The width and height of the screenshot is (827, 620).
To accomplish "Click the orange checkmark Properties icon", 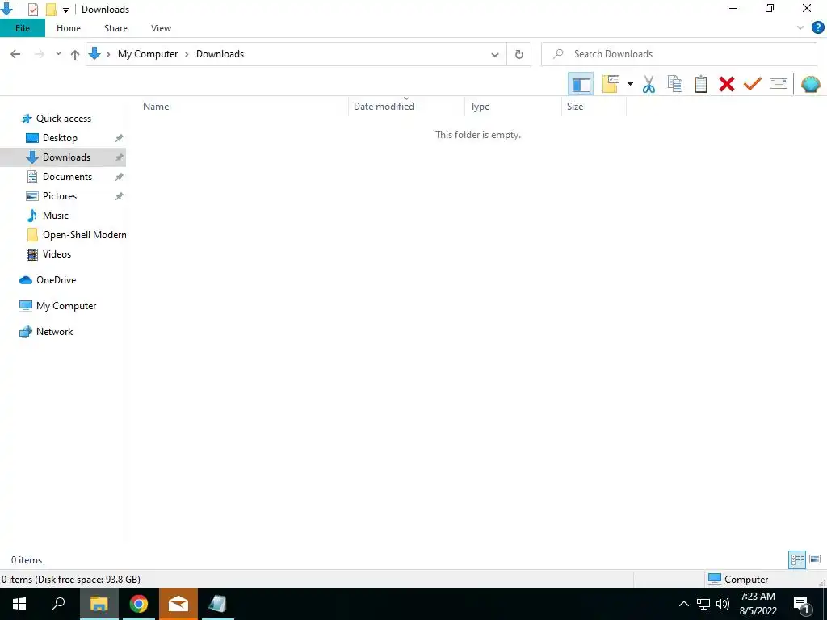I will point(753,84).
